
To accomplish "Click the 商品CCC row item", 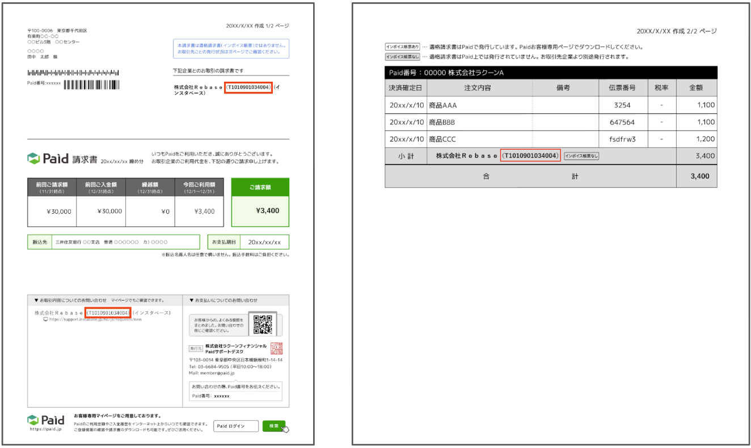I will point(442,139).
